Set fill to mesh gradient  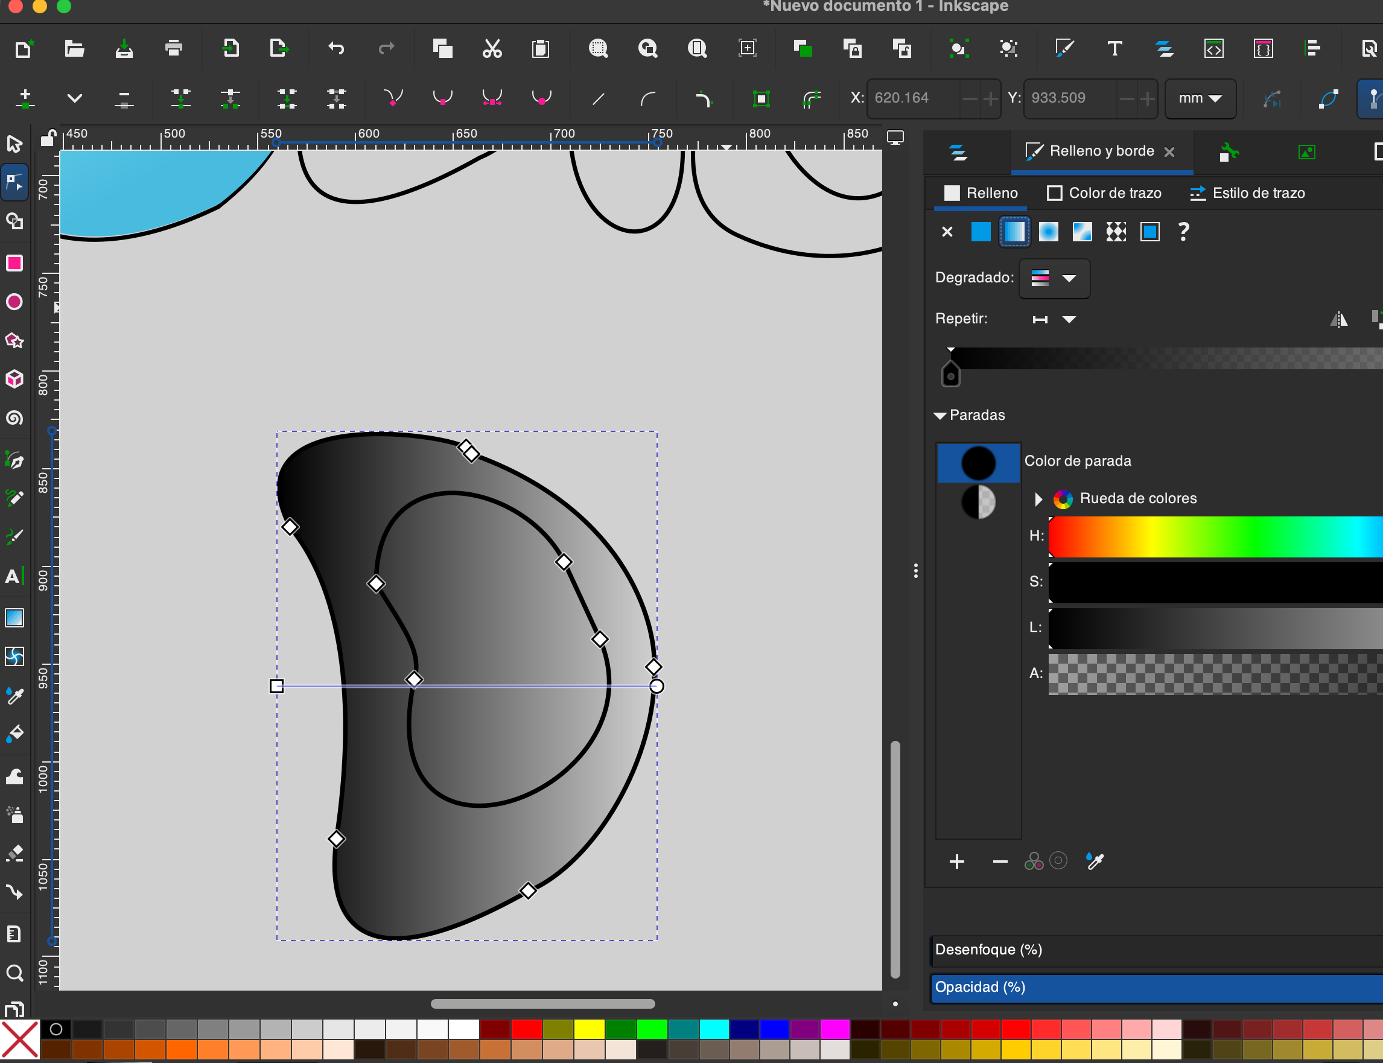click(1083, 232)
